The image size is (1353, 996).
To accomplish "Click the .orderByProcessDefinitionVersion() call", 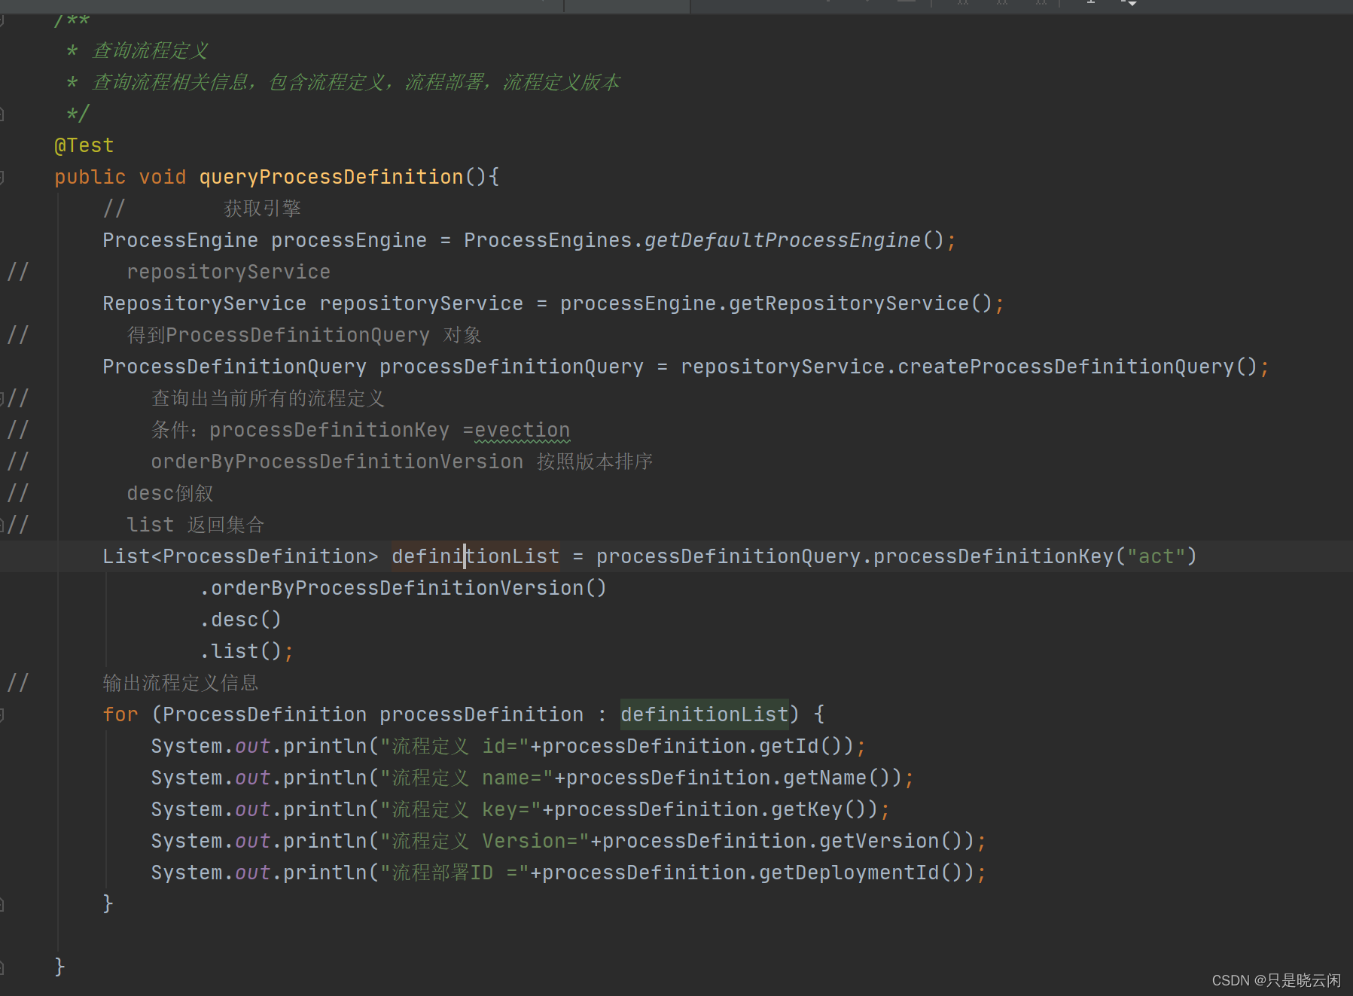I will (403, 588).
